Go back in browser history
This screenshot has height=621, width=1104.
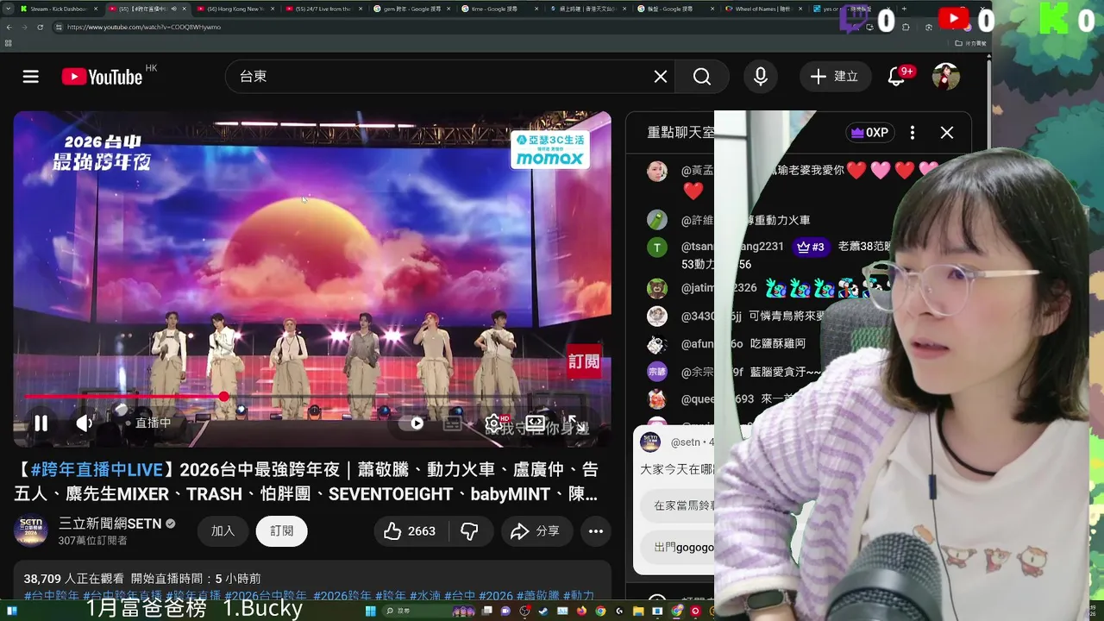click(9, 27)
